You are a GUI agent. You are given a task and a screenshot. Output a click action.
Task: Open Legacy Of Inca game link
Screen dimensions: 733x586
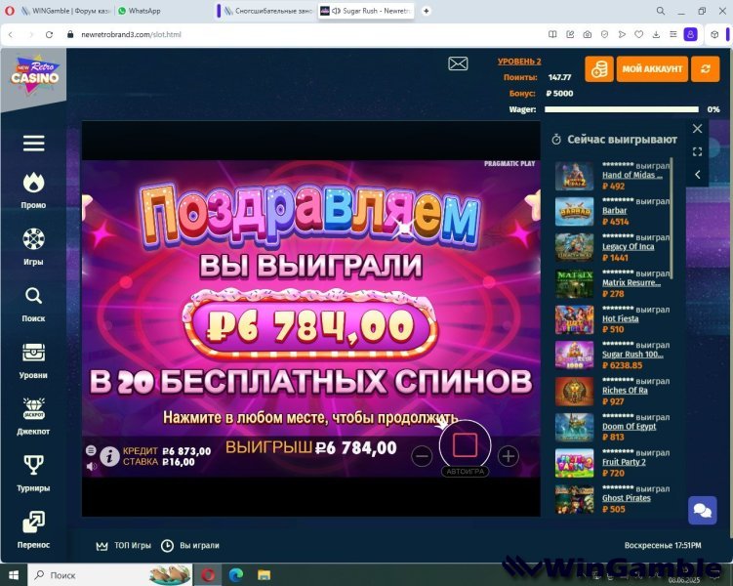coord(628,246)
